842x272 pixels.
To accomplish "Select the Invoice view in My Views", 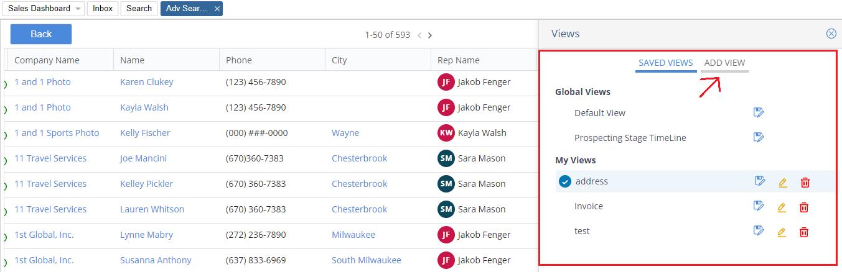I will [x=589, y=206].
